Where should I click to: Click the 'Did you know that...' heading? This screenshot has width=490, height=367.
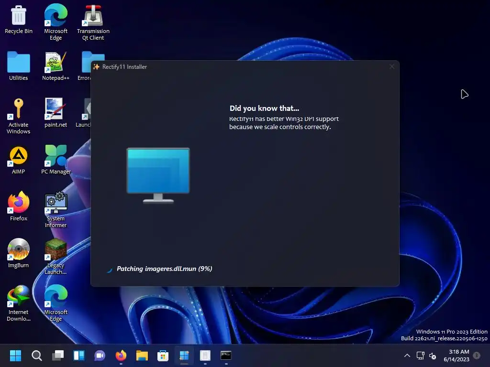[x=264, y=108]
